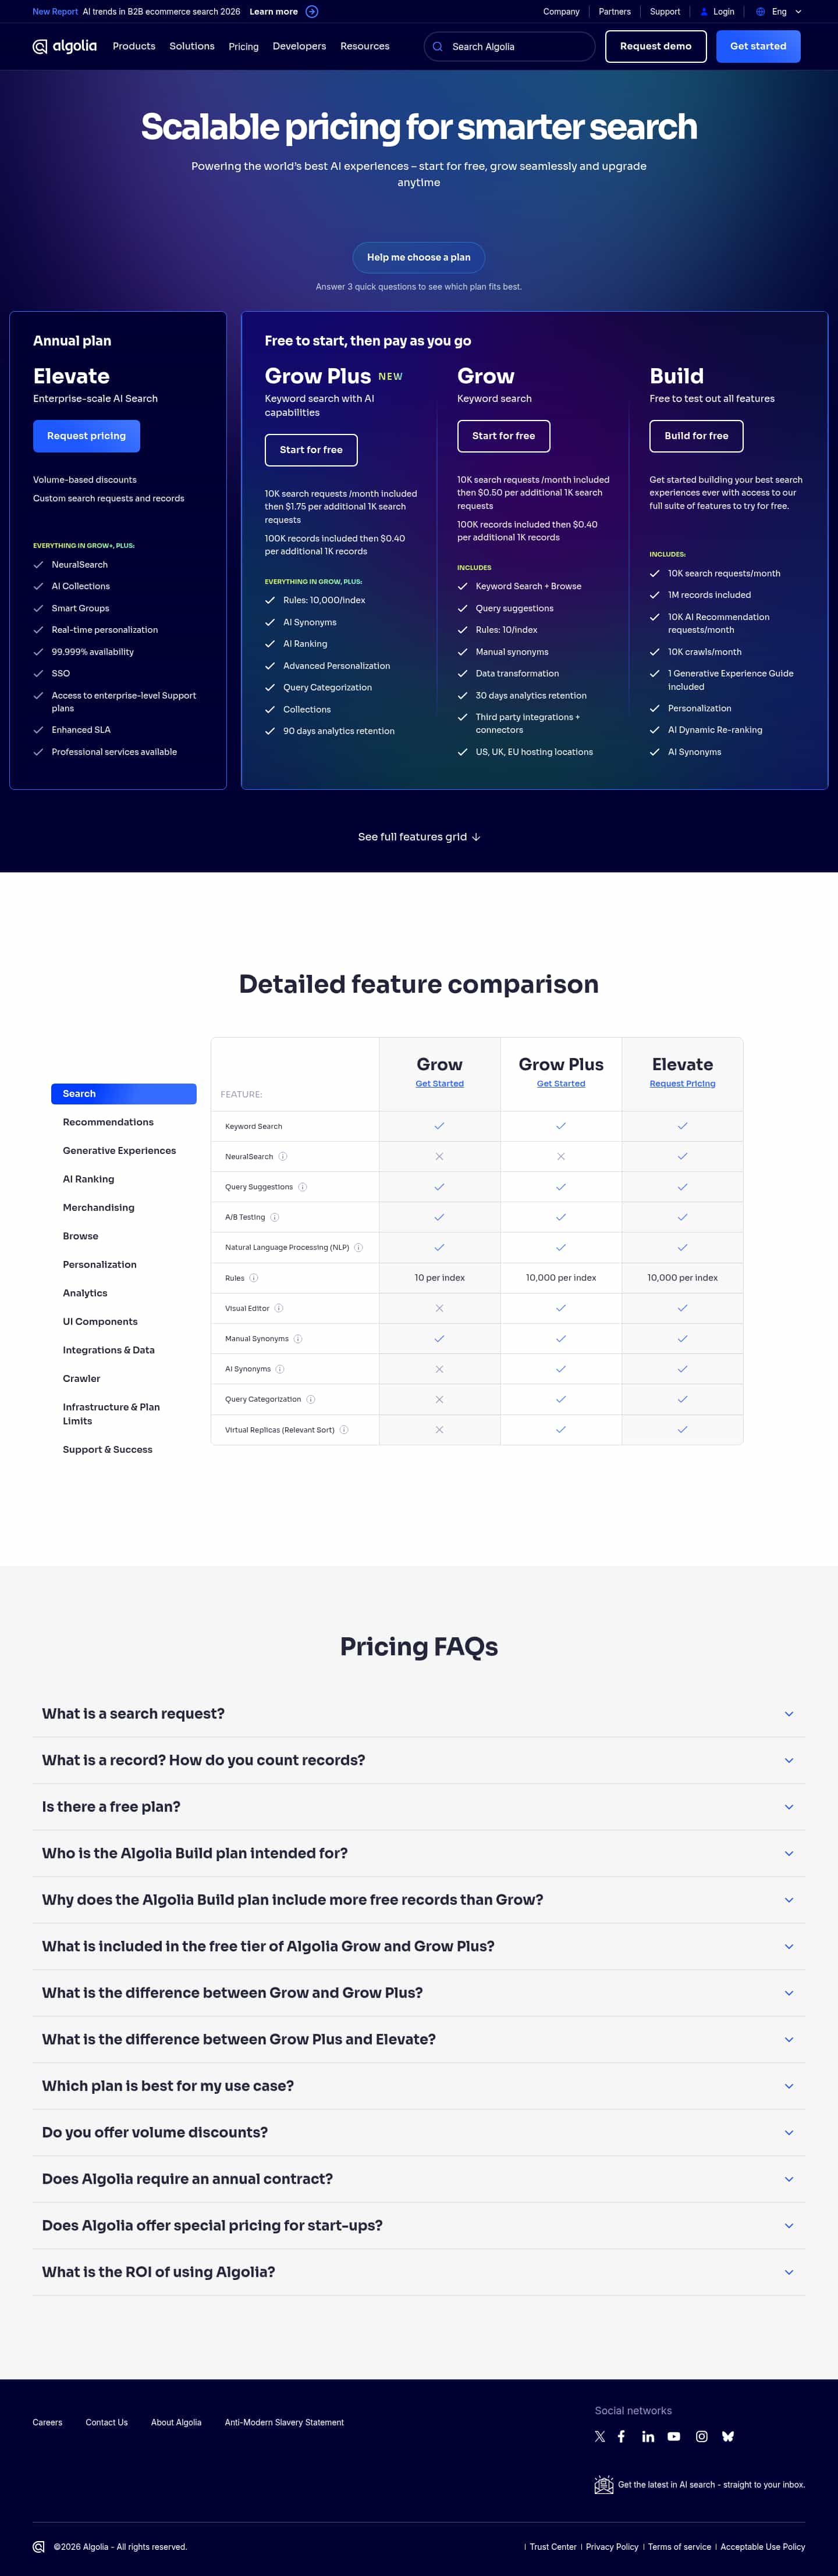Viewport: 838px width, 2576px height.
Task: Open Algolia's LinkedIn icon in footer
Action: click(x=648, y=2436)
